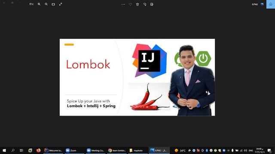Screen dimensions: 275x154
Task: Switch to Zoom 'Meeting Co...' taskbar window
Action: pos(96,150)
